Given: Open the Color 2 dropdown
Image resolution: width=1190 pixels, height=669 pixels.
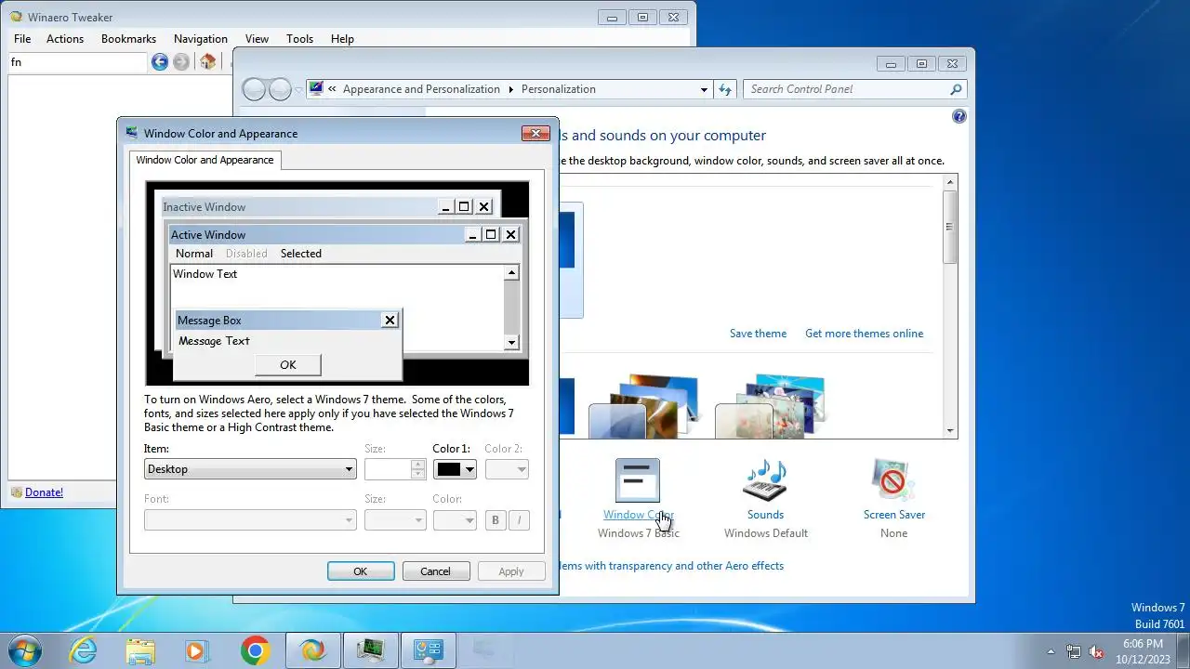Looking at the screenshot, I should (507, 469).
